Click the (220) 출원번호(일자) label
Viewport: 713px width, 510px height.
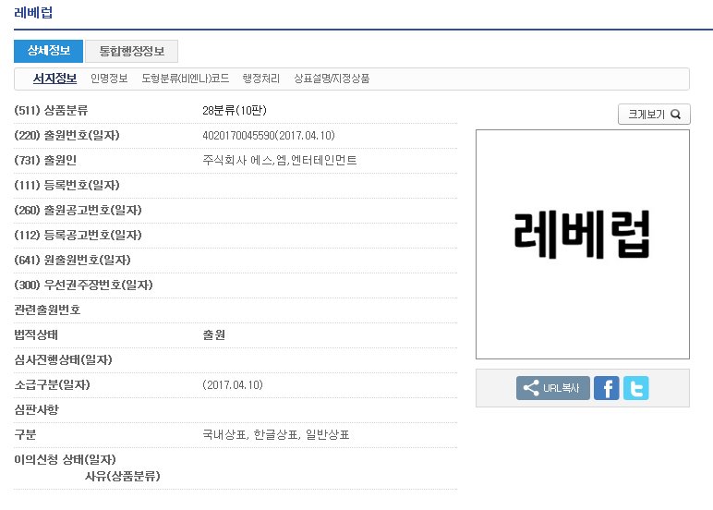click(66, 136)
